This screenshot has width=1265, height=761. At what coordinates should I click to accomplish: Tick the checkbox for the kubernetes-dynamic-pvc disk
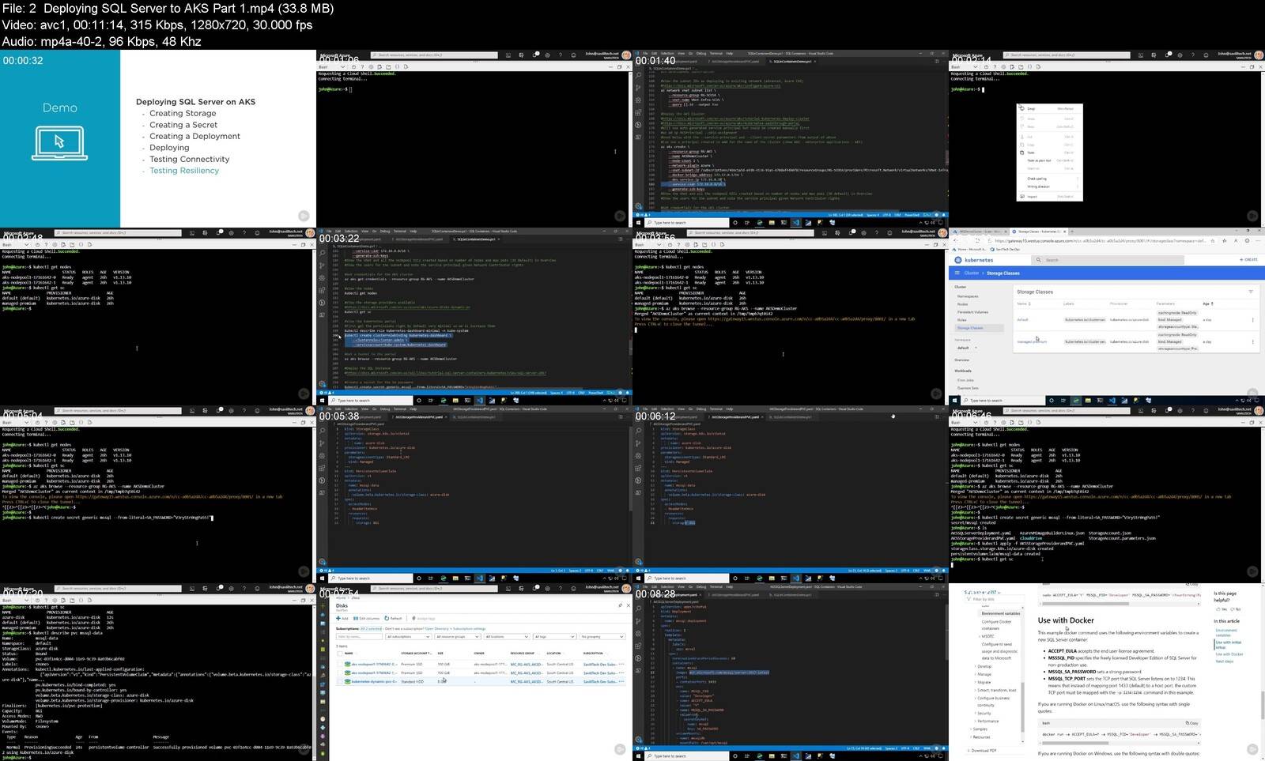pyautogui.click(x=340, y=681)
